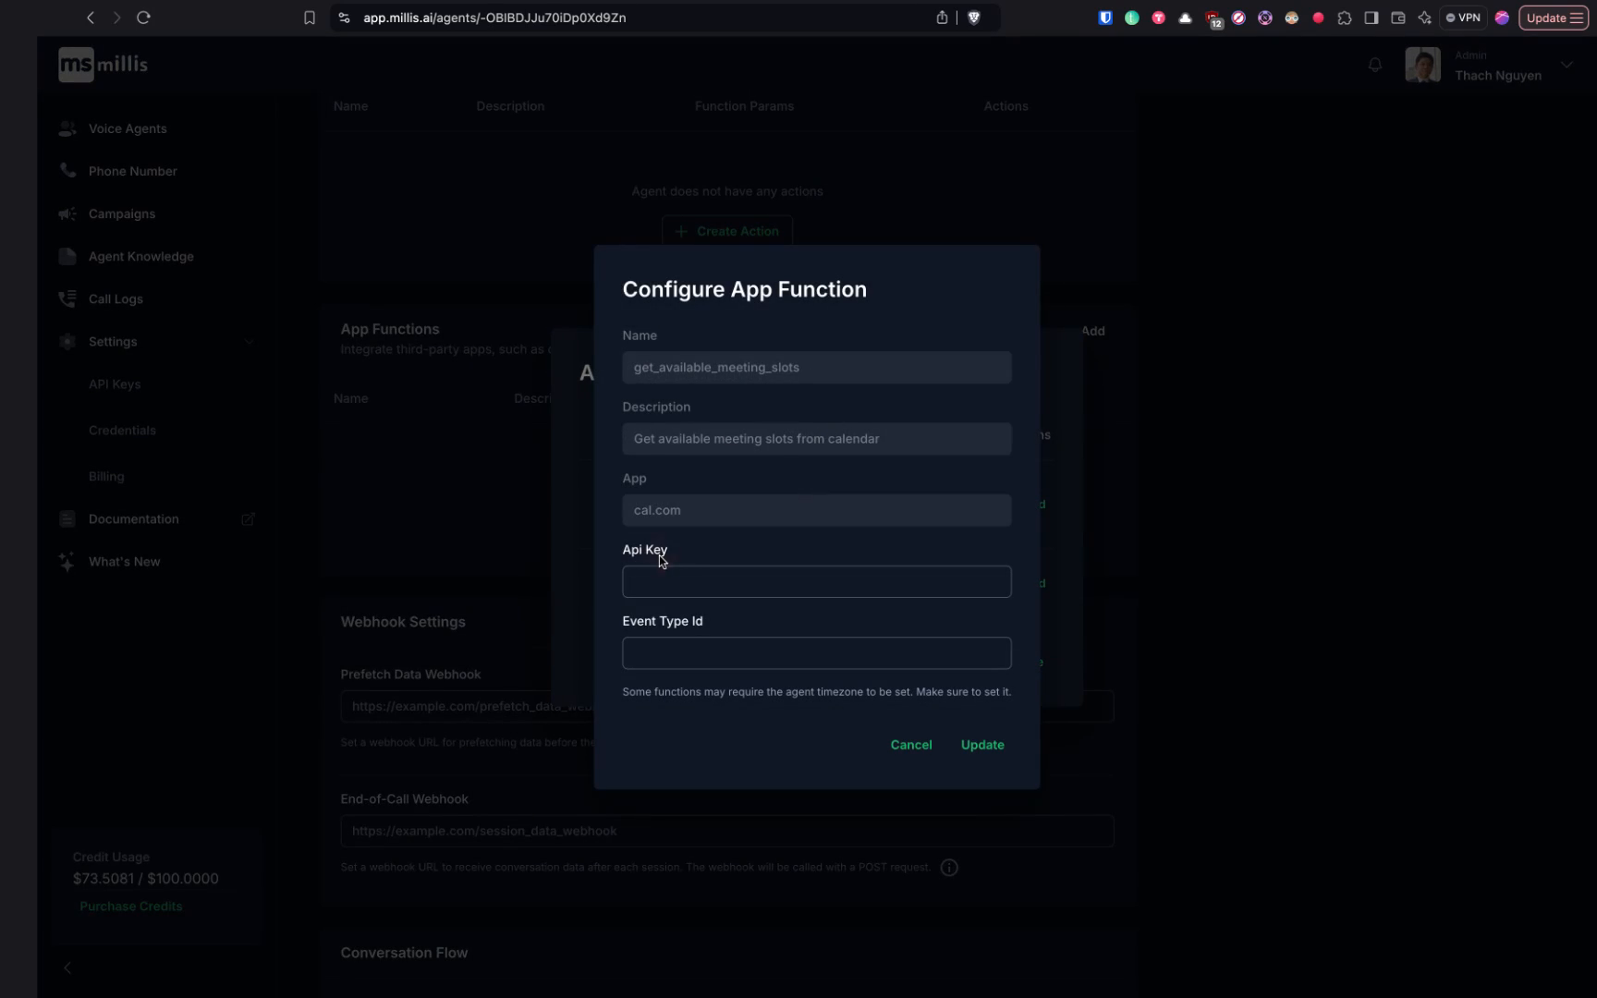Viewport: 1597px width, 998px height.
Task: Open the Credentials settings page
Action: point(122,430)
